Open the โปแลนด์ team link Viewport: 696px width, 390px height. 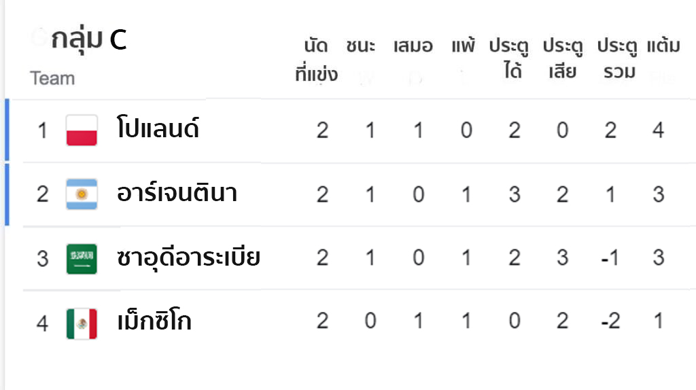pos(158,128)
